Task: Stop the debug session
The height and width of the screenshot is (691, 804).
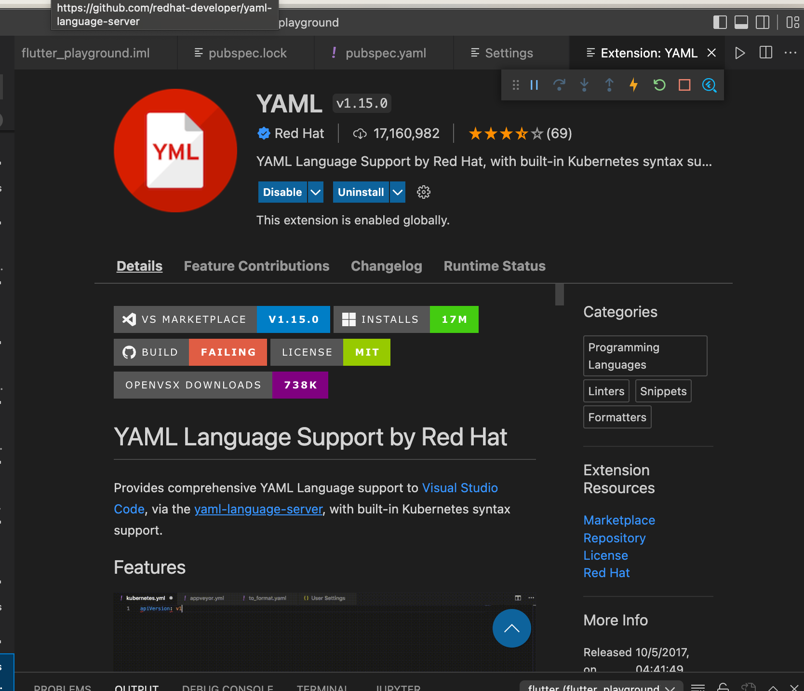Action: 684,85
